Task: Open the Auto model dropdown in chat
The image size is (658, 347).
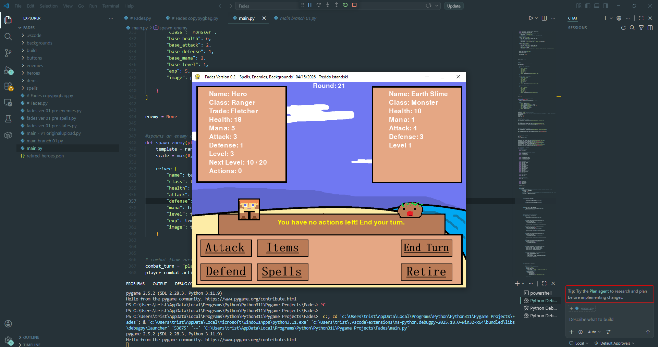Action: 594,332
